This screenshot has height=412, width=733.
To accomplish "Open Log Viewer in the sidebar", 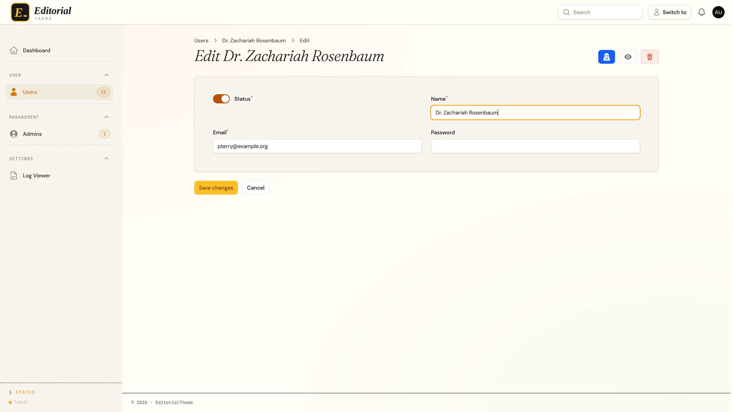I will pos(60,175).
